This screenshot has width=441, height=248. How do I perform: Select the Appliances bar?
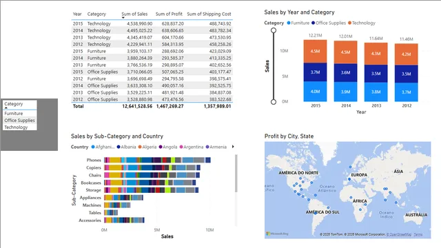pos(123,198)
